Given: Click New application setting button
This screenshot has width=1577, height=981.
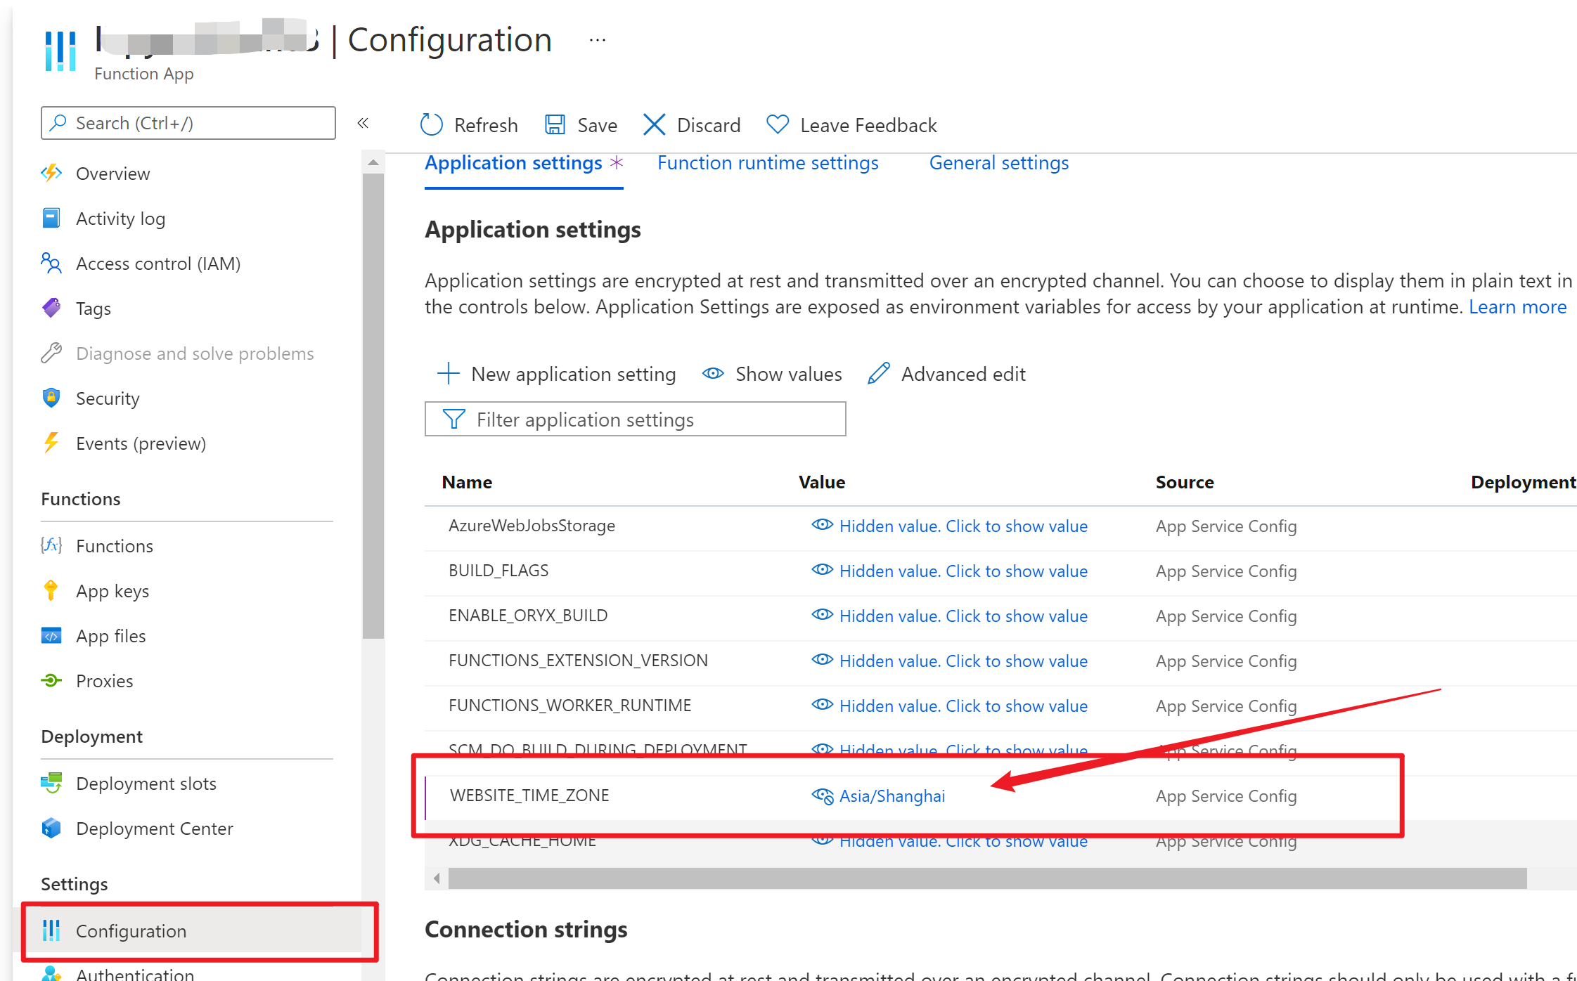Looking at the screenshot, I should 556,374.
